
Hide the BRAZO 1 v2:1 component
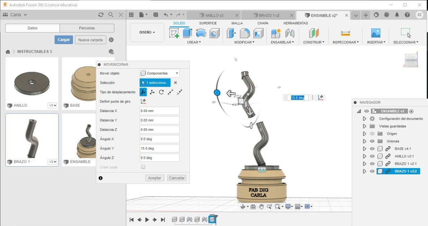372,164
